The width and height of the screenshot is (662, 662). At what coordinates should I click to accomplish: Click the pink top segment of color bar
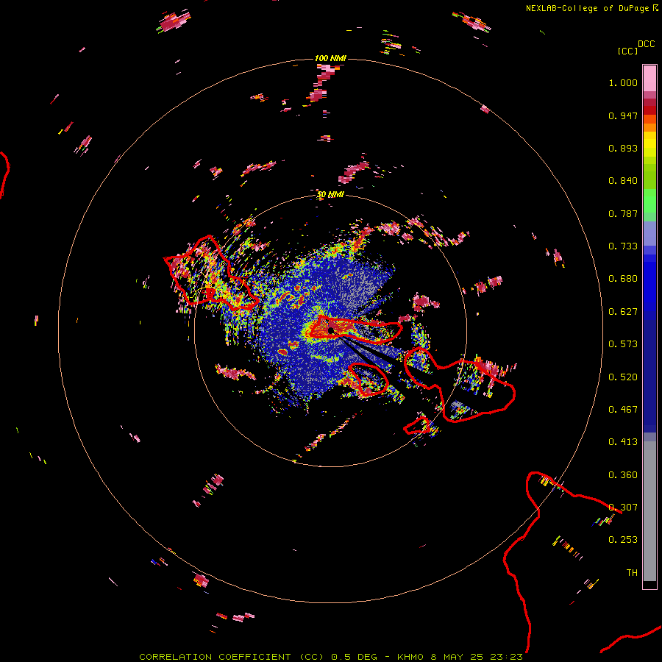pos(649,78)
